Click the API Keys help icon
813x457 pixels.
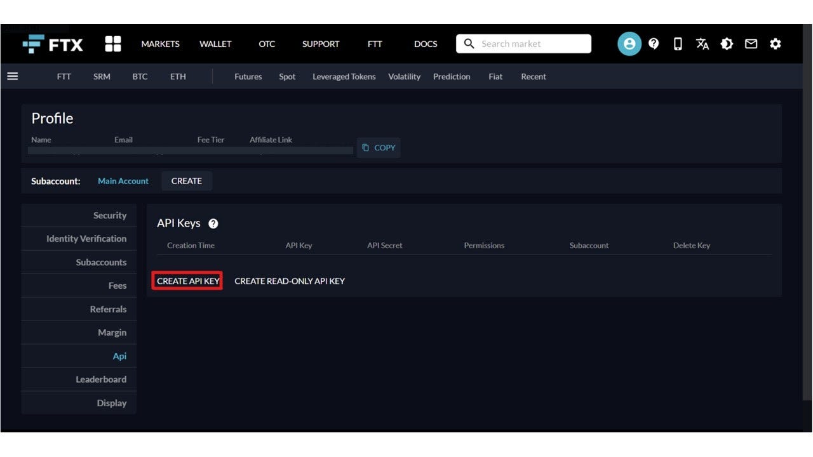[213, 223]
